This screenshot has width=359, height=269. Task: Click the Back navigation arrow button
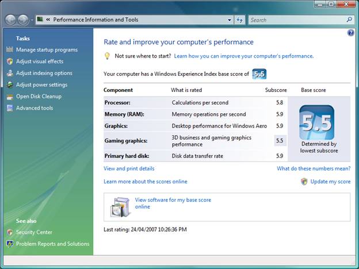10,20
